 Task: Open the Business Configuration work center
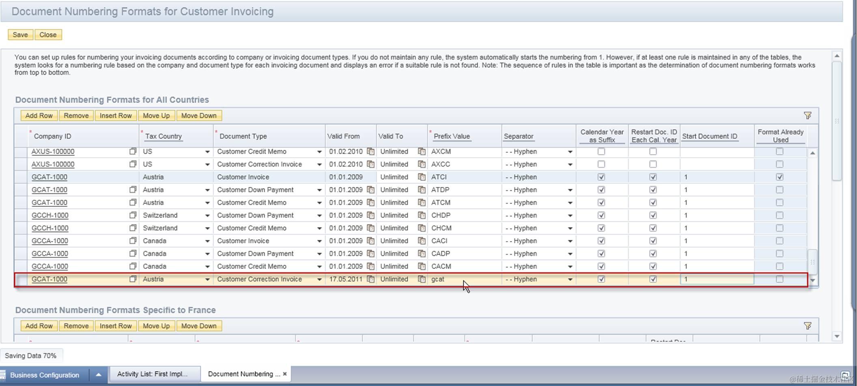[x=45, y=375]
